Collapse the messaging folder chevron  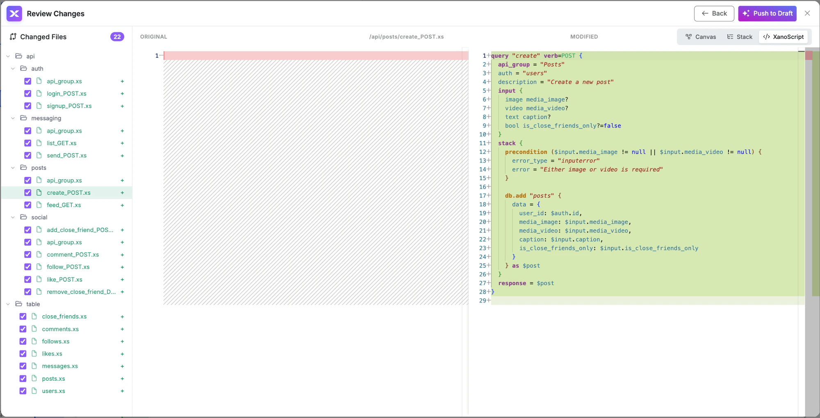[x=13, y=118]
